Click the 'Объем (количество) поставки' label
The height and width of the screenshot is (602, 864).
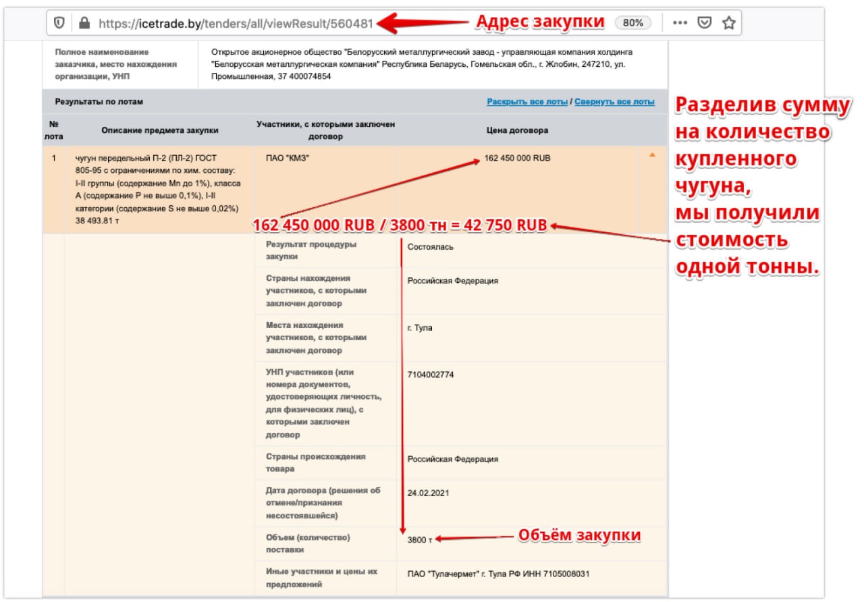308,543
